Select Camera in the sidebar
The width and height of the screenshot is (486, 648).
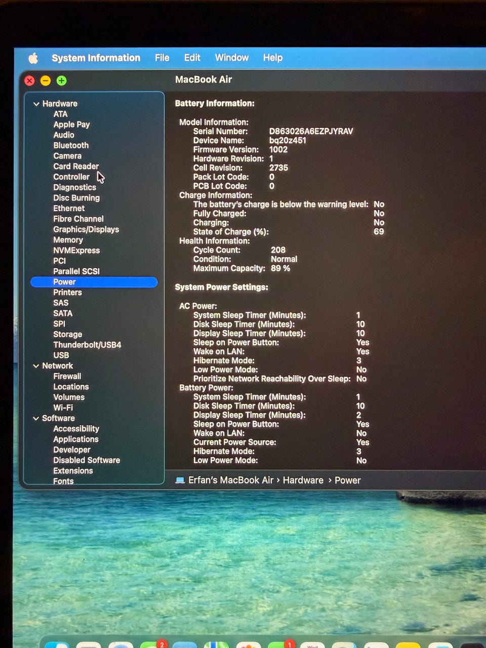(x=67, y=156)
